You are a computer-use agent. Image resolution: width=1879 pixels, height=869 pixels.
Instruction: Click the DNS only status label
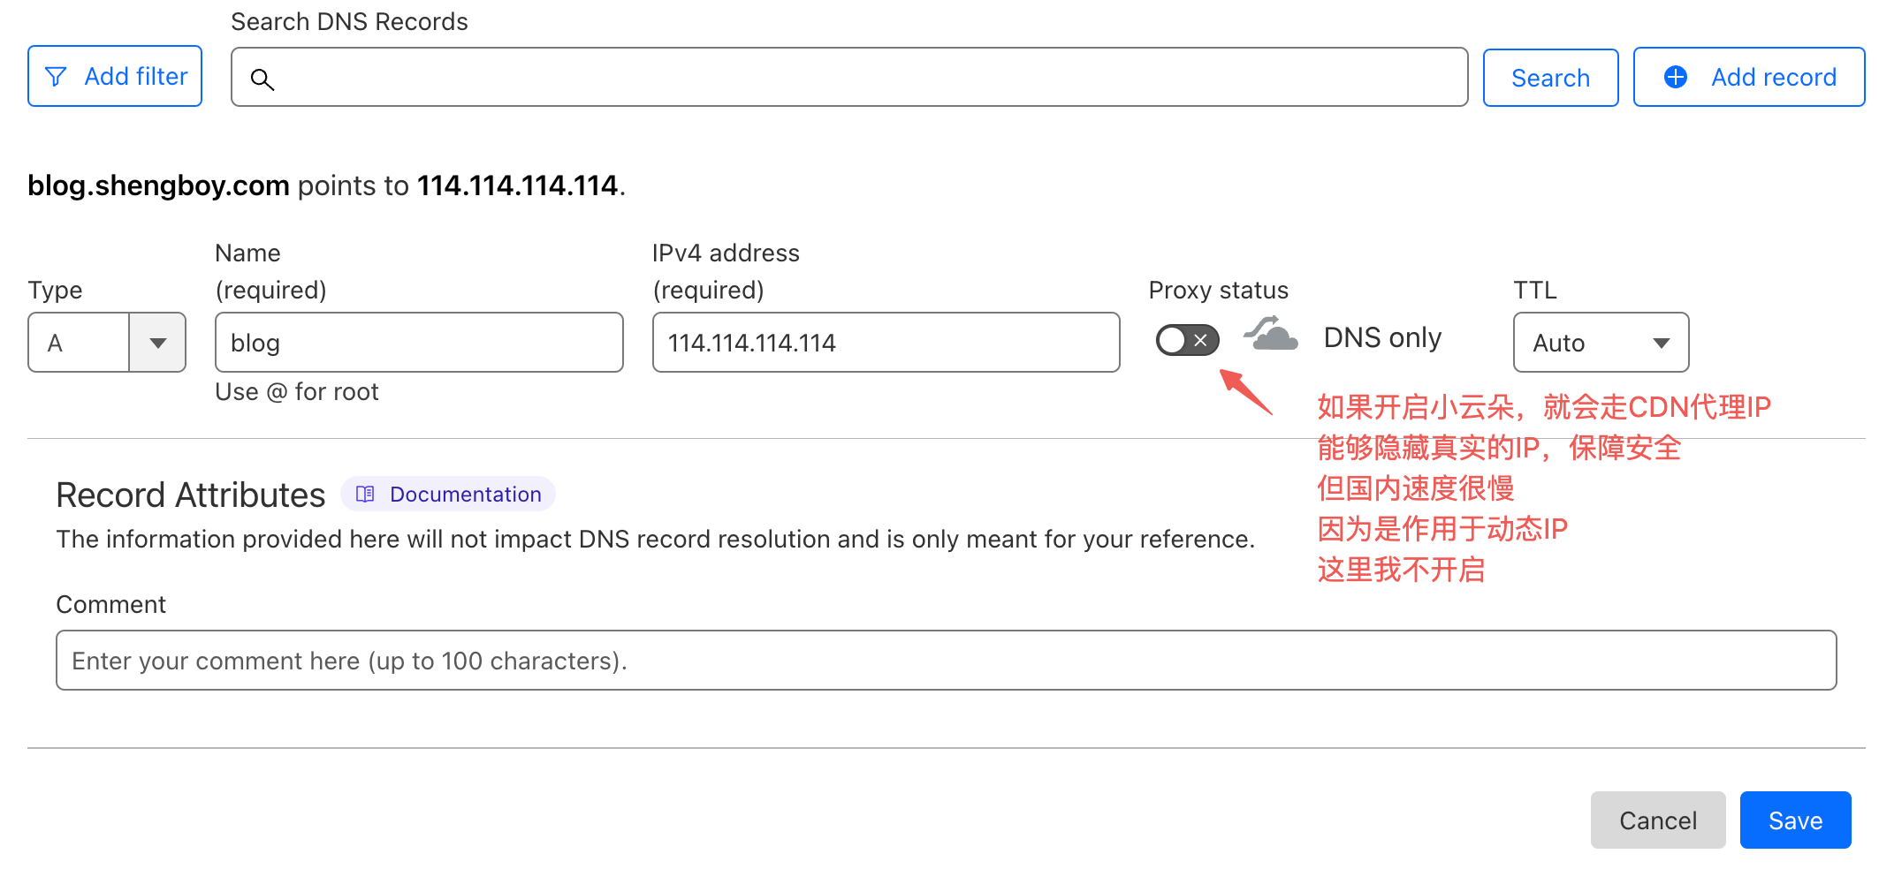point(1382,338)
